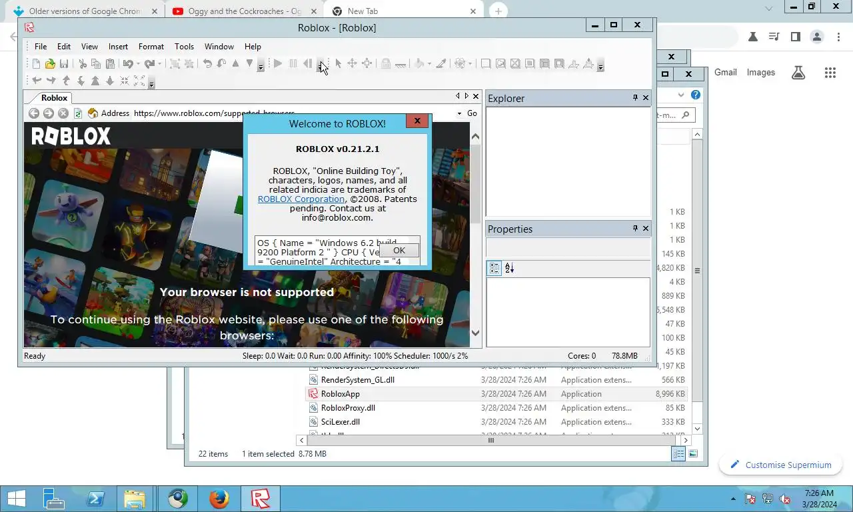Expand the standard toolbar overflow after the down triangle
Viewport: 853px width, 512px height.
pos(261,65)
